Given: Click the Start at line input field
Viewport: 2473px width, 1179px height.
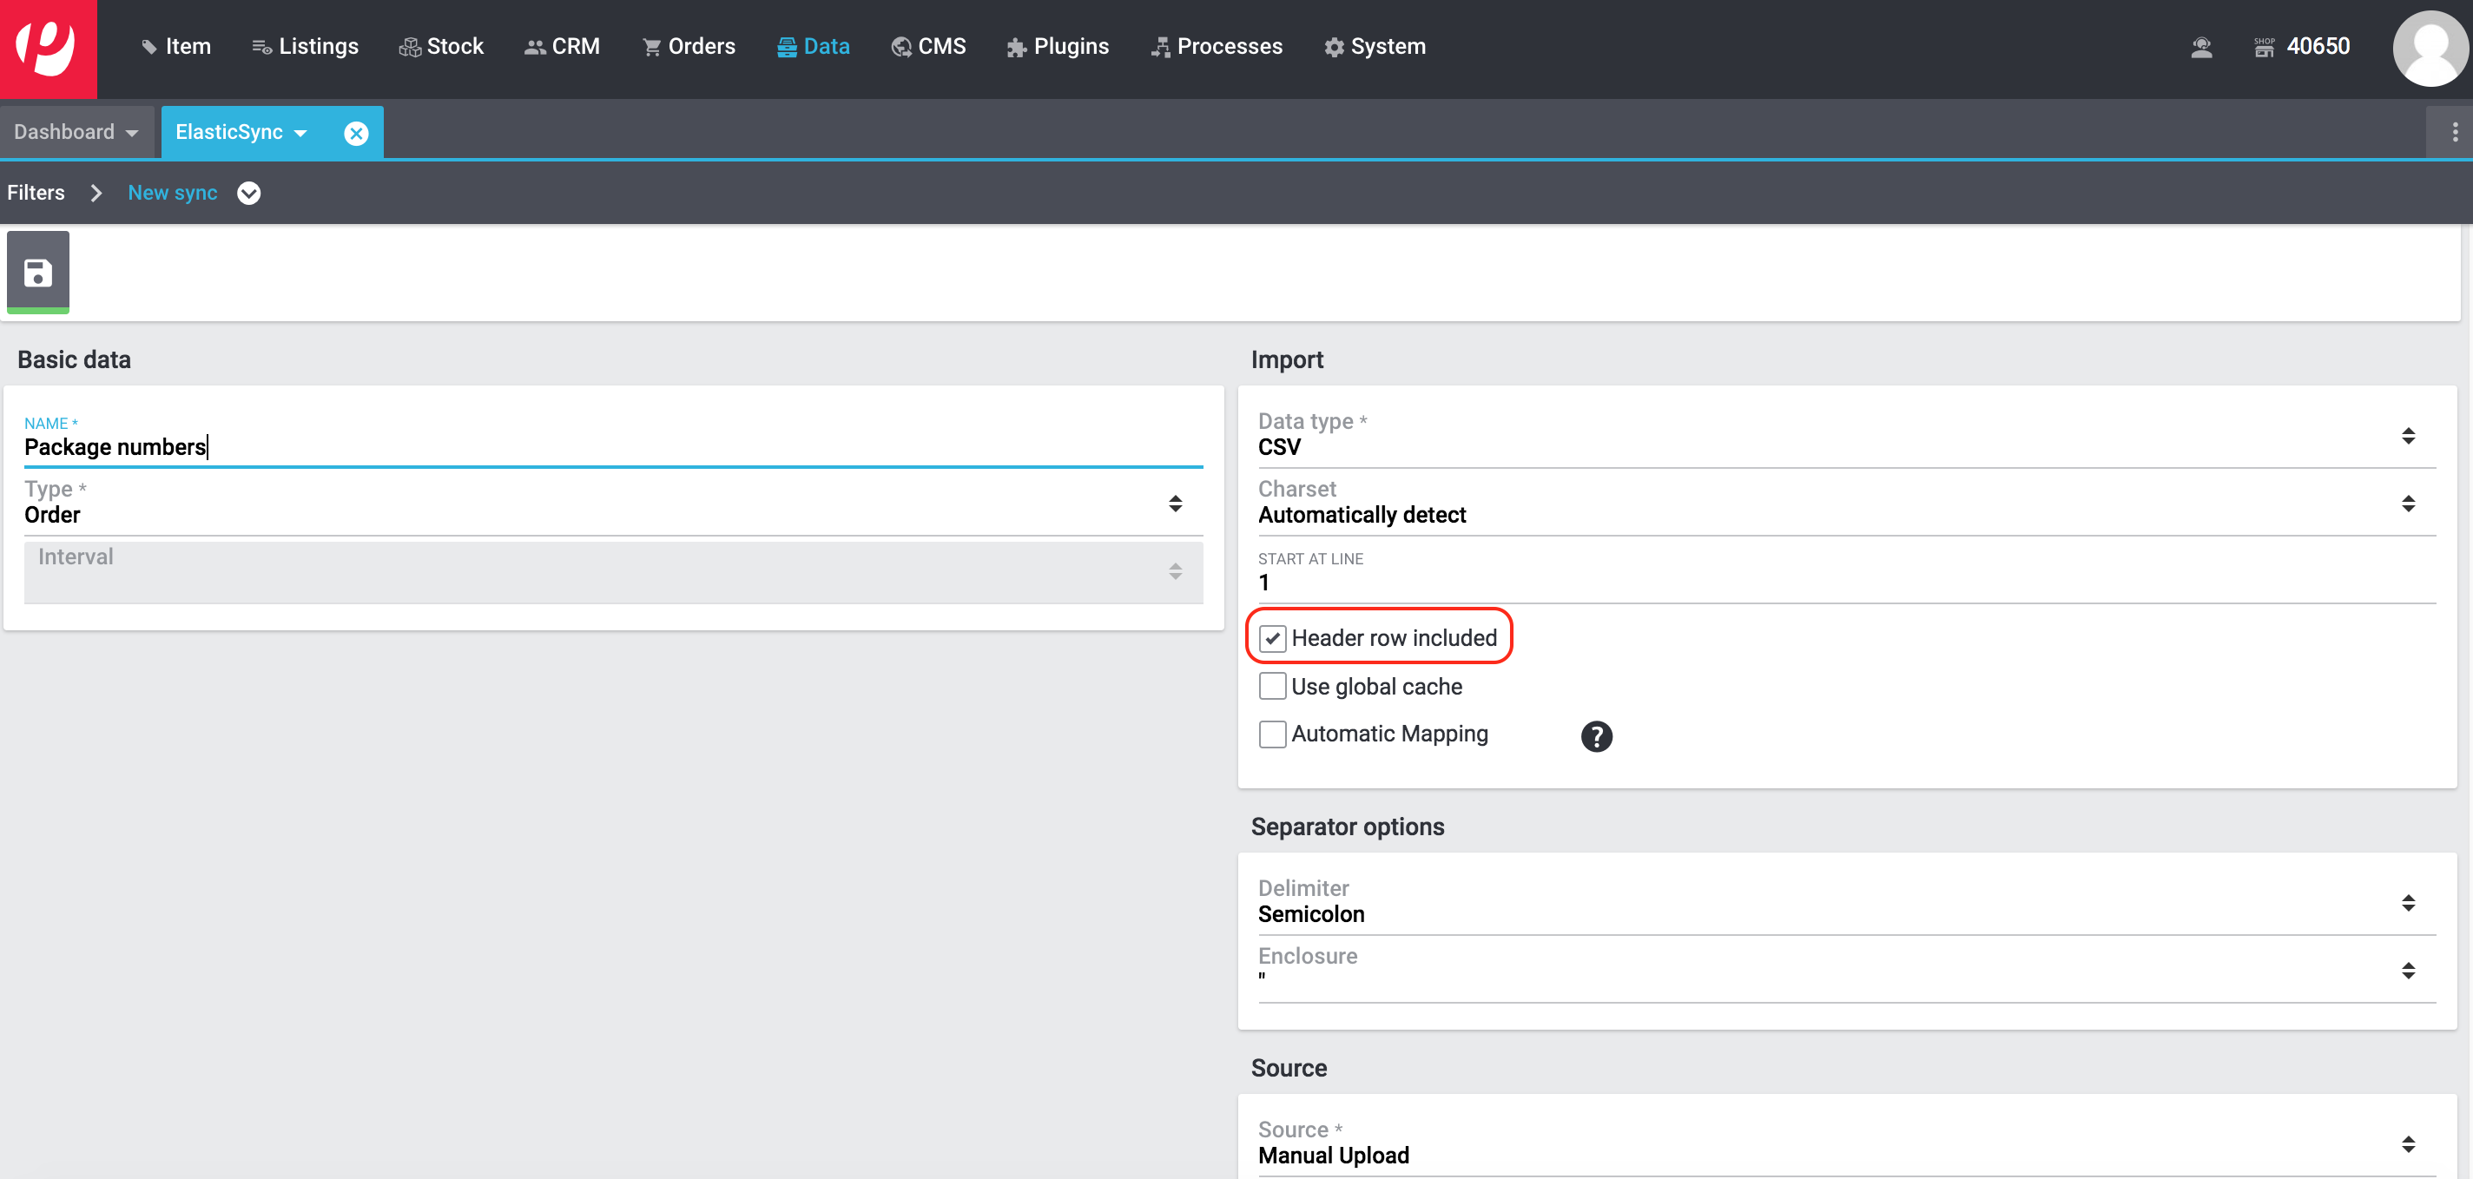Looking at the screenshot, I should 1834,583.
